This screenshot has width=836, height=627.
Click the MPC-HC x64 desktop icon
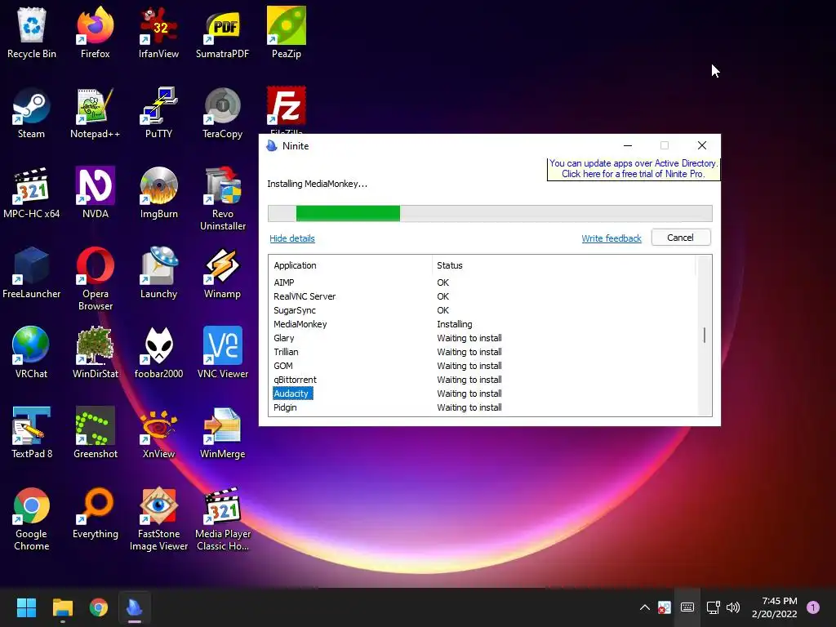(x=32, y=193)
